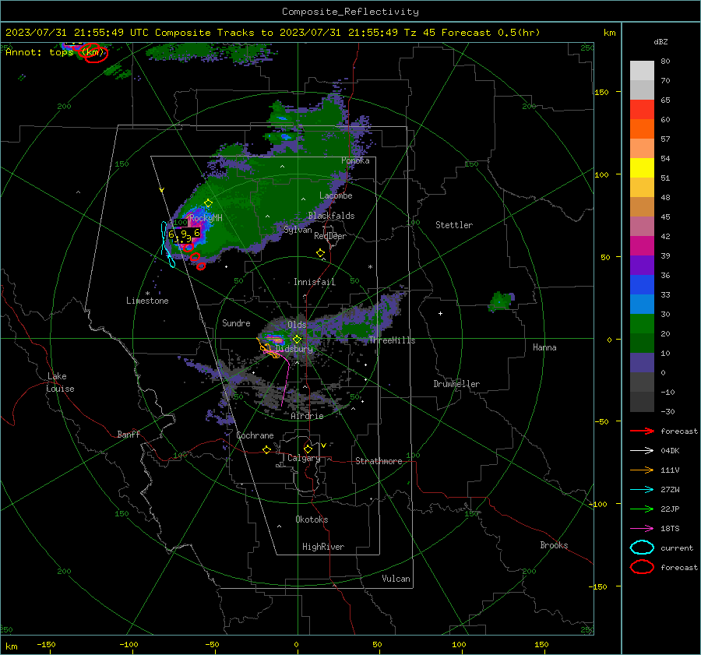Image resolution: width=701 pixels, height=655 pixels.
Task: Click the yellow storm top annotation near RockyMH
Action: pyautogui.click(x=184, y=235)
